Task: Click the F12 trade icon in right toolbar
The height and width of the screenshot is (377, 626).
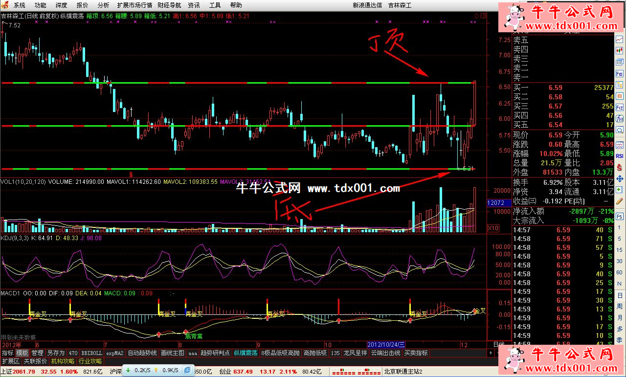Action: (x=620, y=108)
